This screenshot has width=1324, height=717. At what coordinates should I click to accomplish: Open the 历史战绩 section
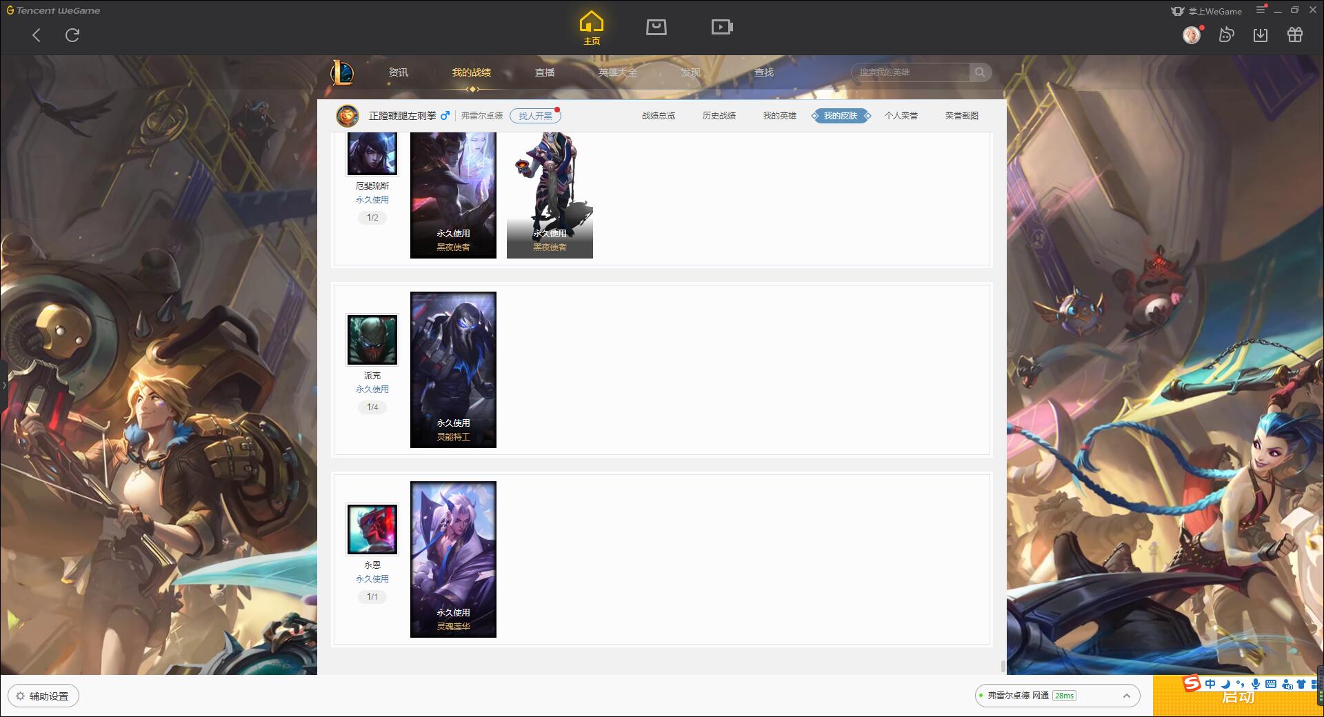click(719, 116)
